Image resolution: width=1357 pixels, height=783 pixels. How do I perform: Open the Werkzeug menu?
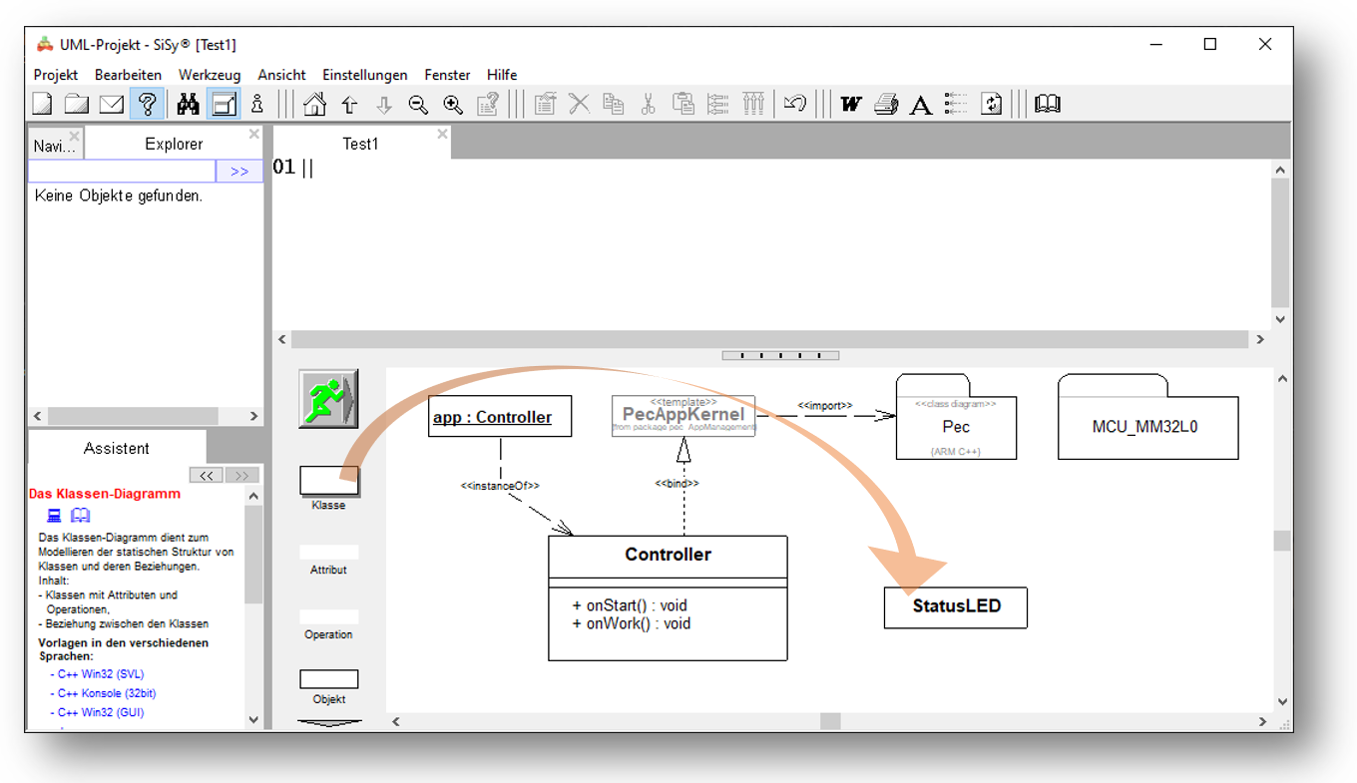(210, 75)
